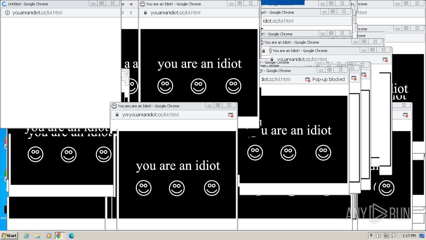Open Windows Explorer folder icon on taskbar
The height and width of the screenshot is (240, 426).
(38, 236)
